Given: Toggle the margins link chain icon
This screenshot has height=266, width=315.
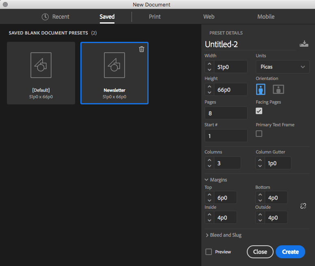Looking at the screenshot, I should pos(303,206).
